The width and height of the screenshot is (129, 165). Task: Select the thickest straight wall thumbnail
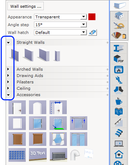43,55
